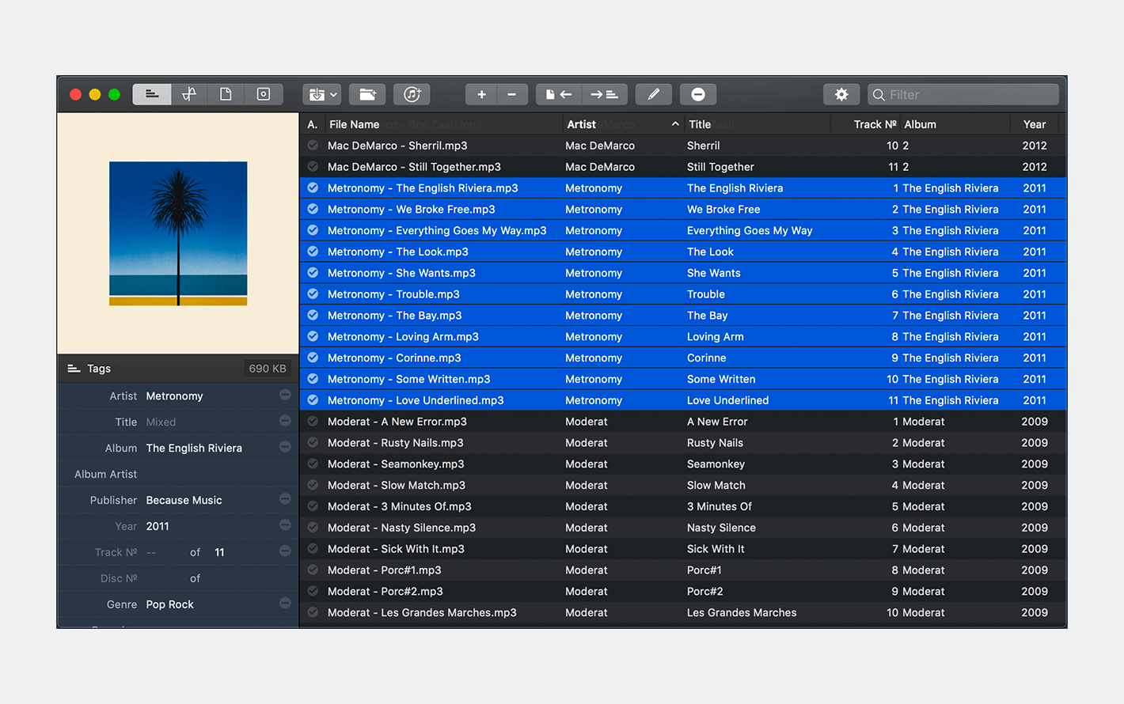1124x704 pixels.
Task: Toggle check mark on Metronomy - Trouble.mp3 row
Action: (x=313, y=294)
